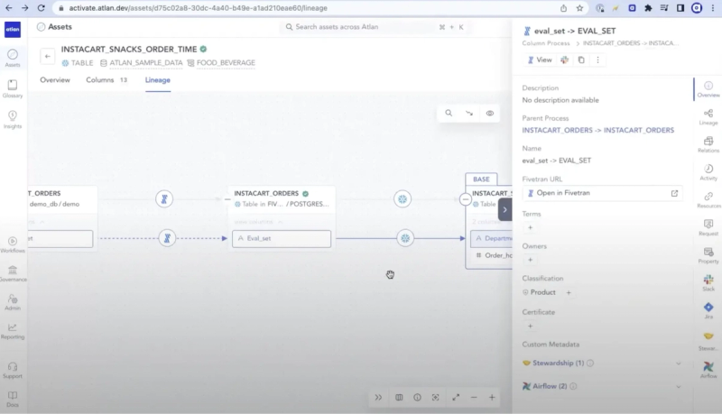Image resolution: width=722 pixels, height=414 pixels.
Task: Switch to the Overview tab
Action: [55, 80]
